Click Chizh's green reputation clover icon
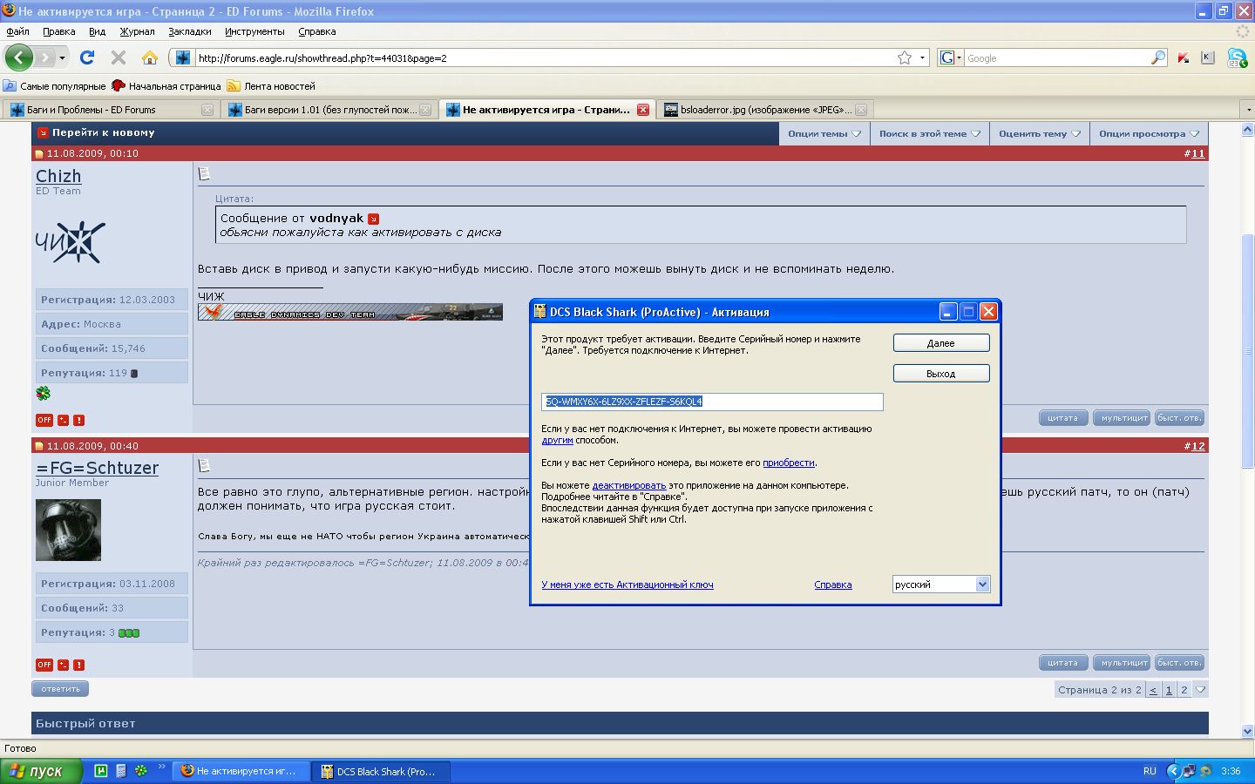 coord(43,394)
